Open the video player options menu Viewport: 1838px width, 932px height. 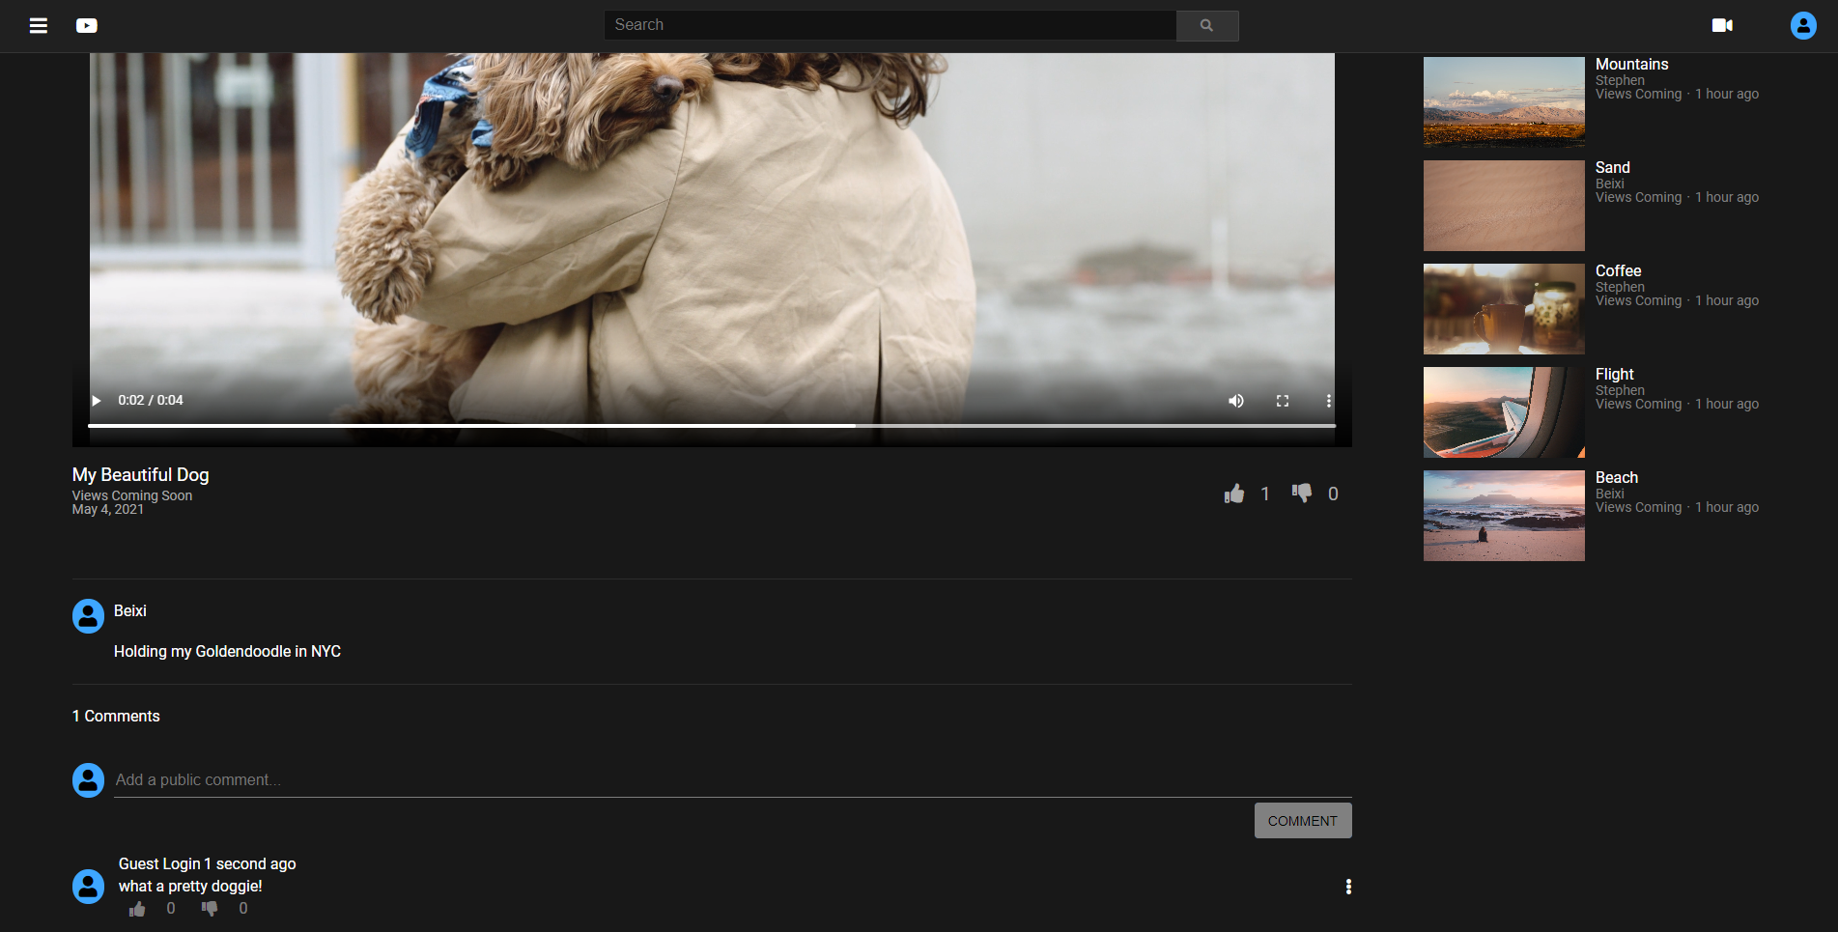1329,400
